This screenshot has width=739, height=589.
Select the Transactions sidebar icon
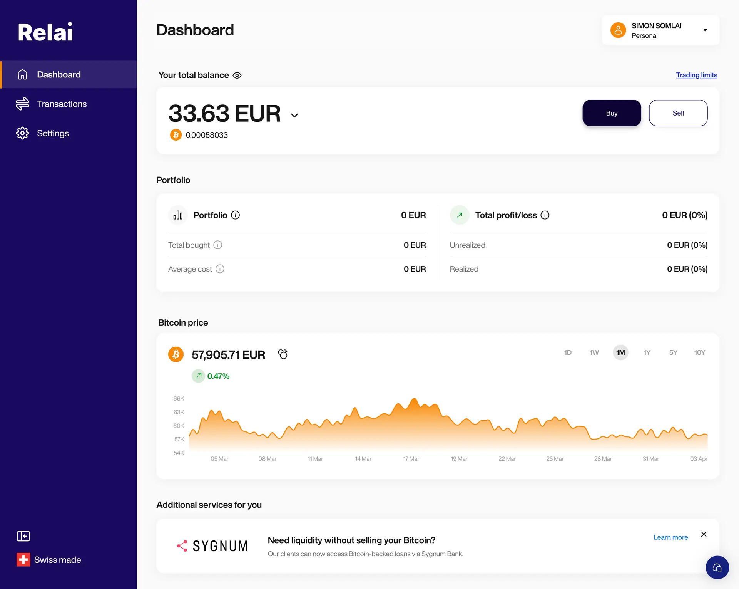pos(22,104)
